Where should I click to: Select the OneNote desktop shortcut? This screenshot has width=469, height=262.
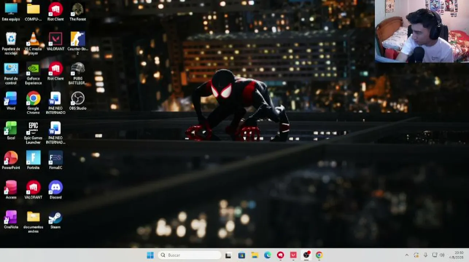pyautogui.click(x=11, y=220)
